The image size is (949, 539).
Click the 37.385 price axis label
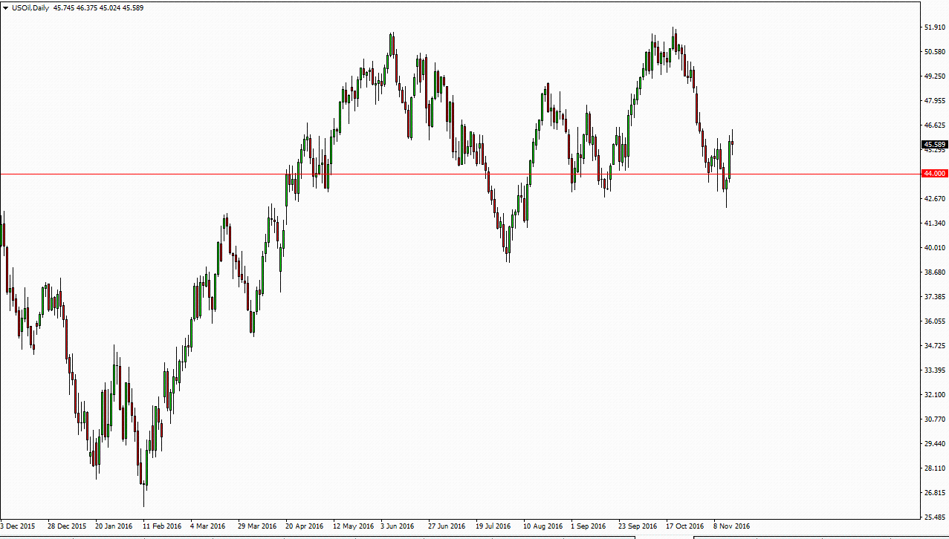point(934,297)
